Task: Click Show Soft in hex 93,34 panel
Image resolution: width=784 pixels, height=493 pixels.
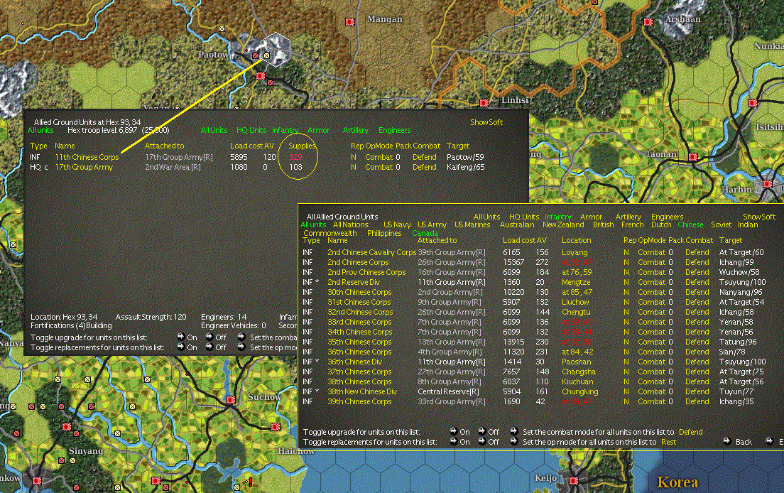Action: (486, 122)
